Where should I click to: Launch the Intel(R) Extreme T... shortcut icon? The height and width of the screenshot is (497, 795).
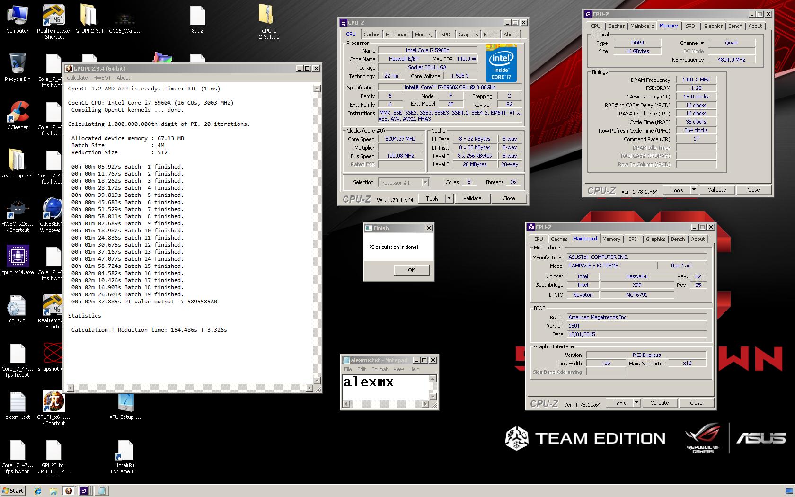(125, 457)
